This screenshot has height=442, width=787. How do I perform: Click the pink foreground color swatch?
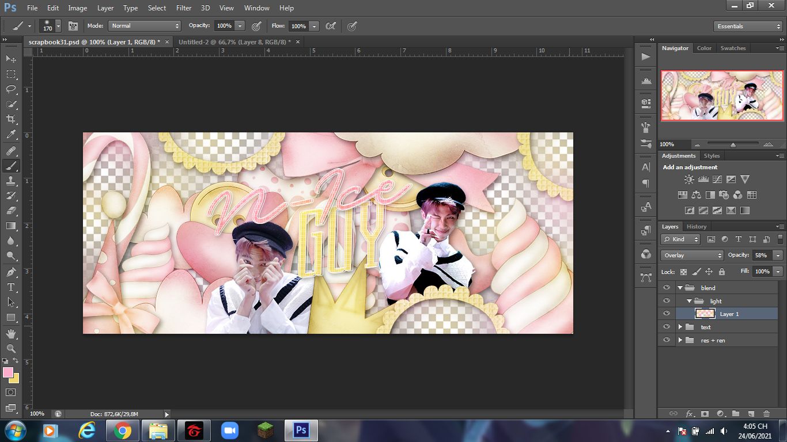coord(8,372)
